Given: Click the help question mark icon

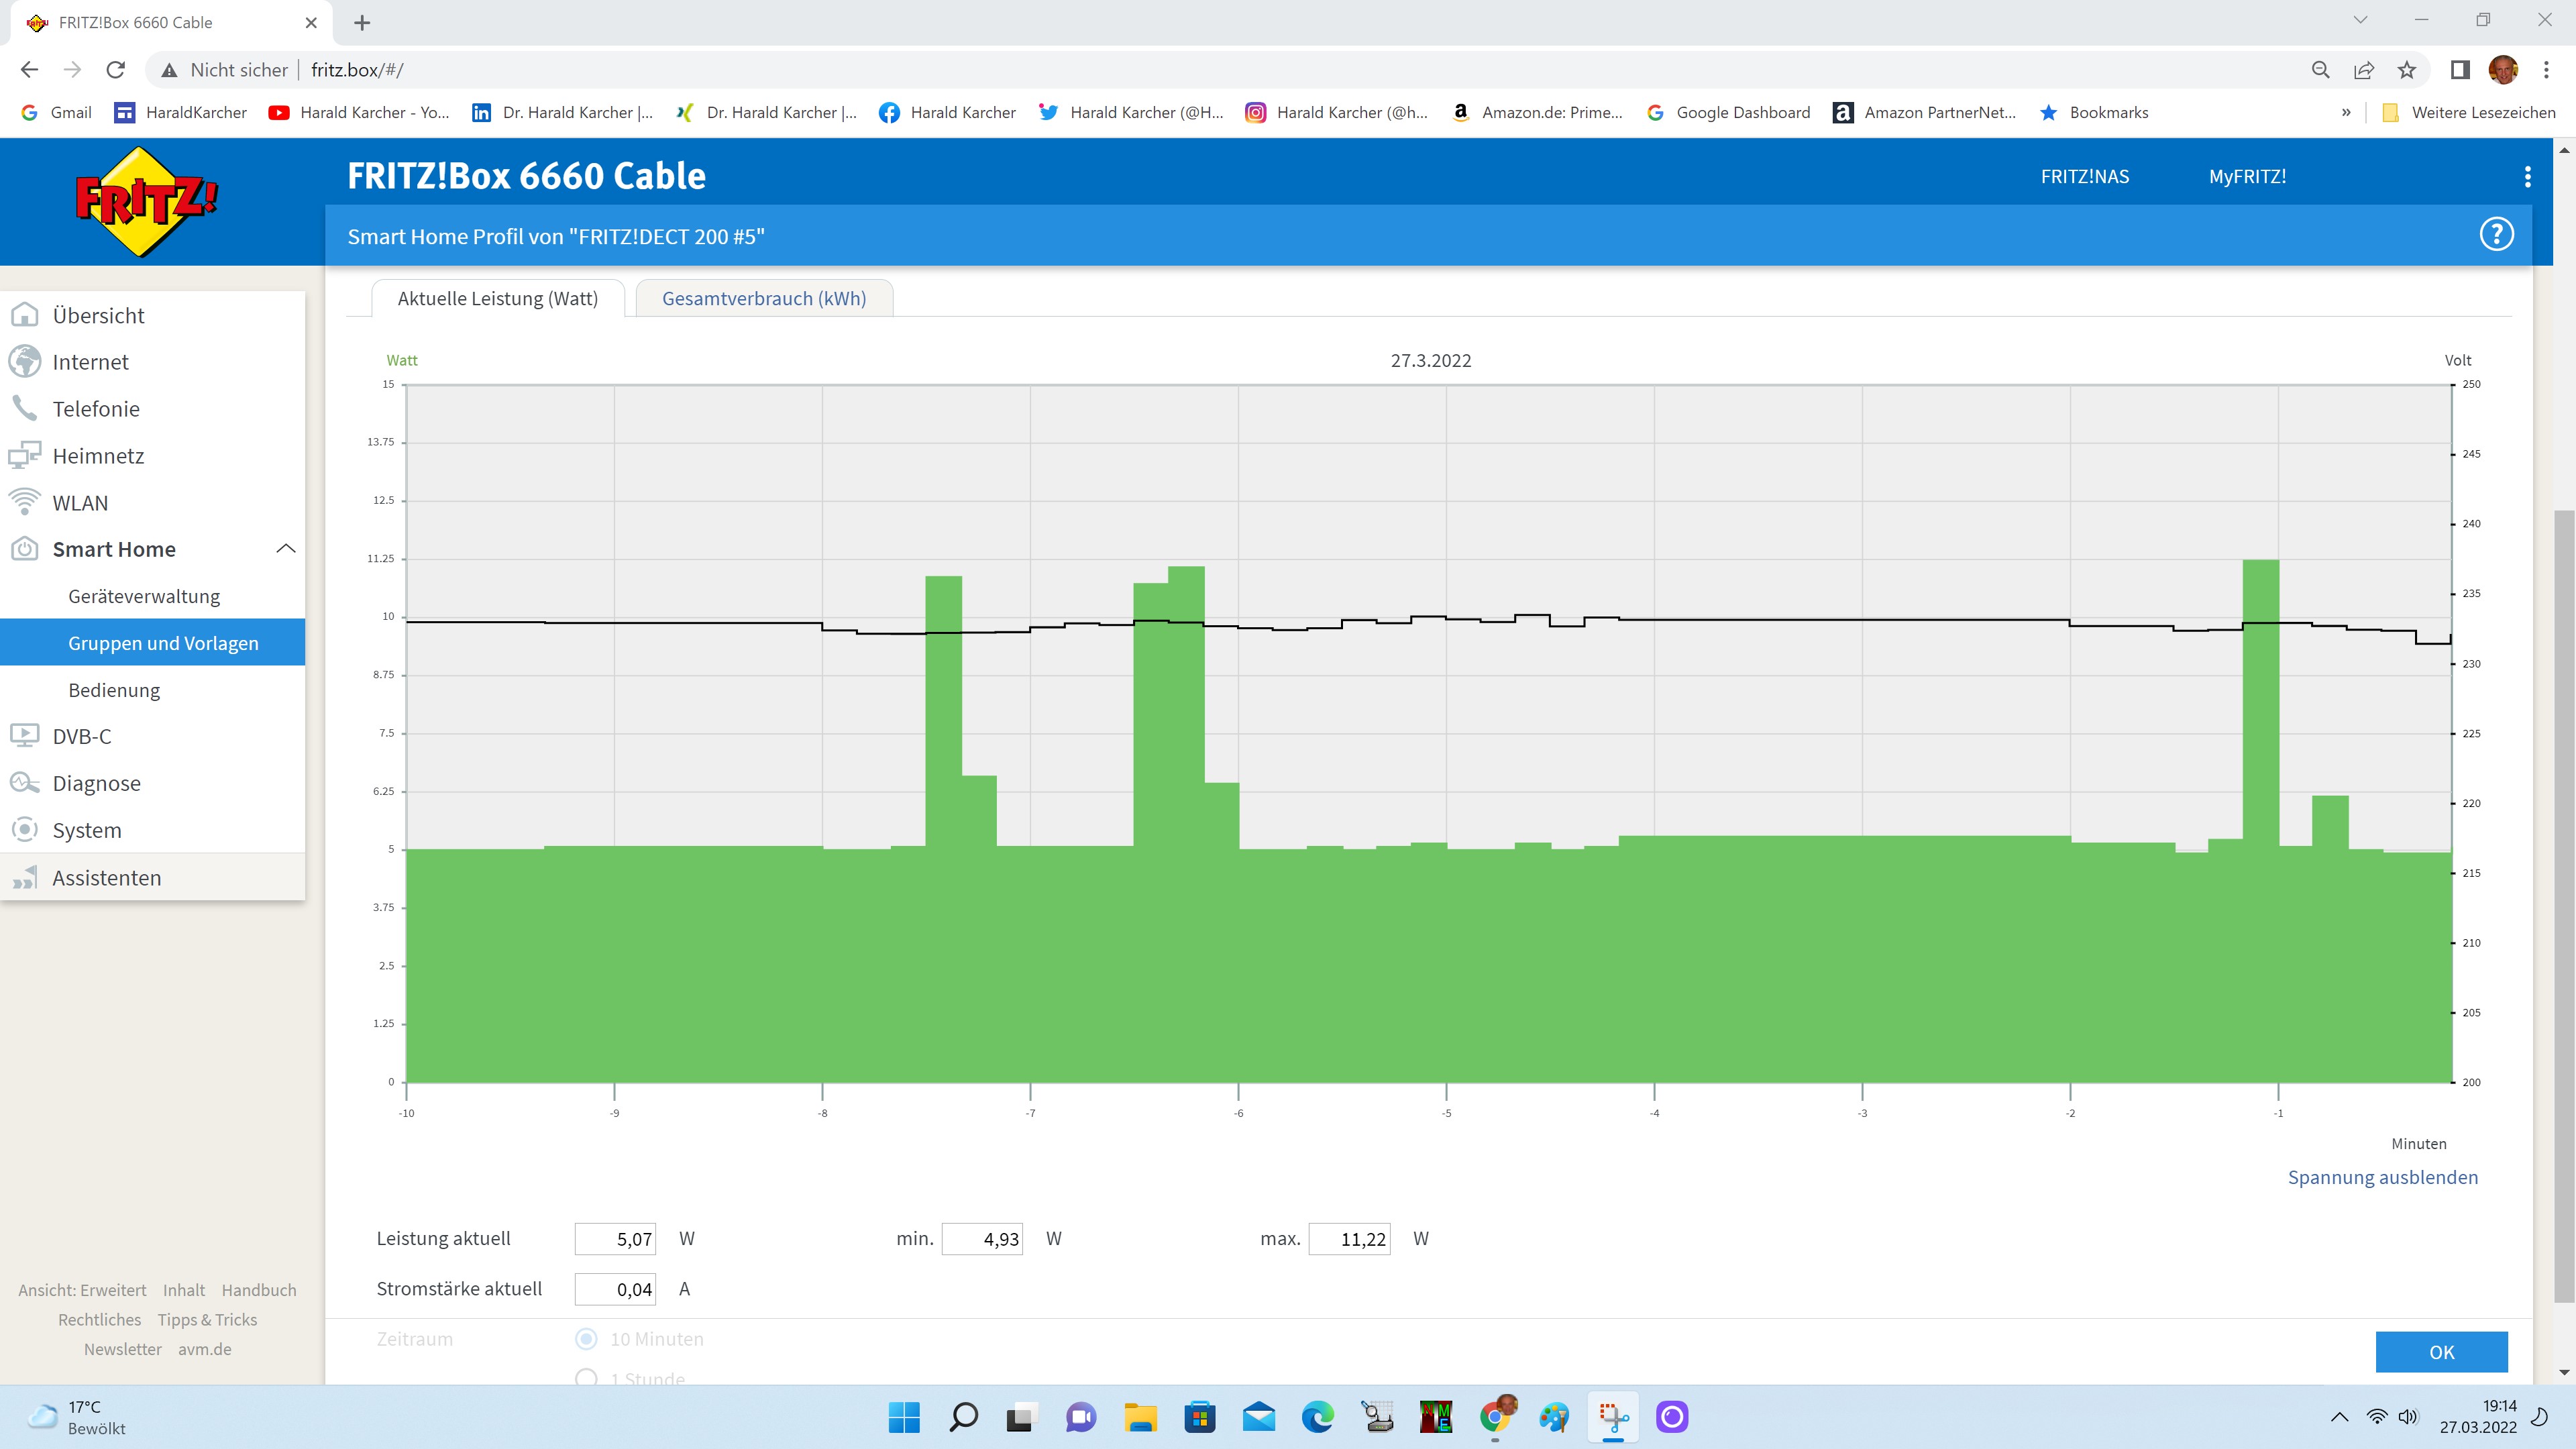Looking at the screenshot, I should (x=2496, y=235).
